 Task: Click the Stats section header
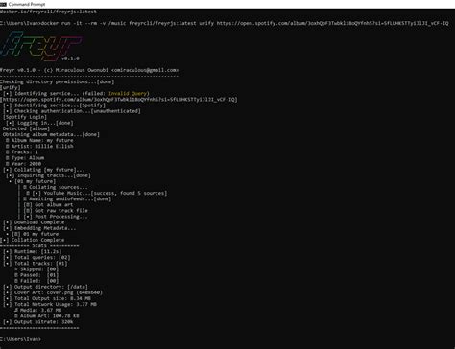(39, 245)
